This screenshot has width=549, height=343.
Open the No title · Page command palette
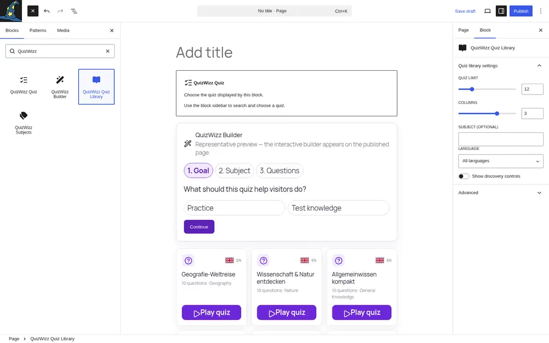pos(274,11)
